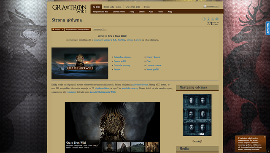Image resolution: width=270 pixels, height=153 pixels.
Task: Open the Zasady Użytkowania Wiki link
Action: 103,92
